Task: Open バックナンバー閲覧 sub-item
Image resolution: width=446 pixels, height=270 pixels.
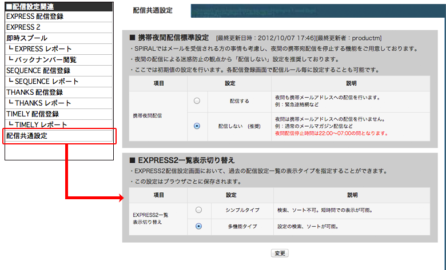Action: click(46, 60)
